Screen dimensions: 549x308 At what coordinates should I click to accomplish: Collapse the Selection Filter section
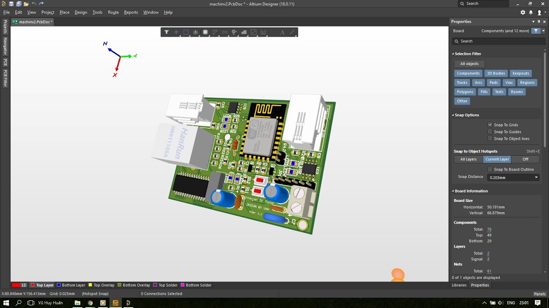(453, 54)
